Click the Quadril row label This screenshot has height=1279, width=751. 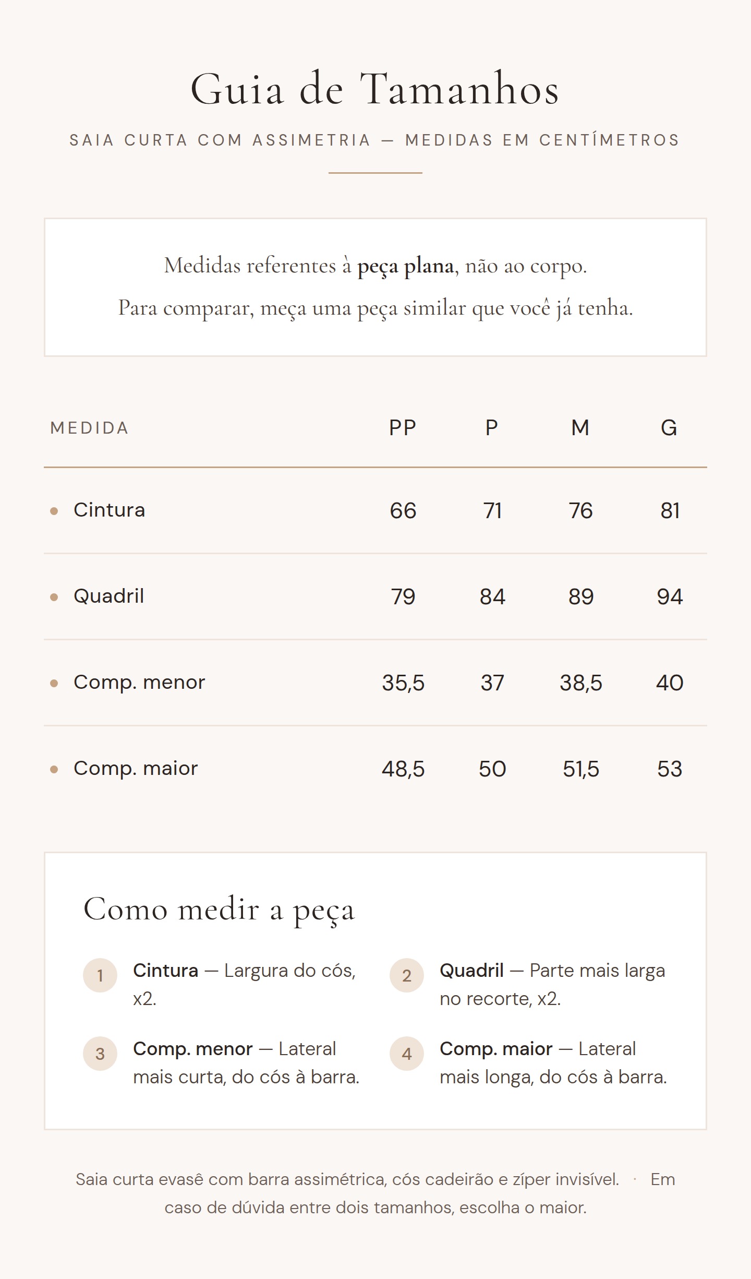tap(109, 596)
